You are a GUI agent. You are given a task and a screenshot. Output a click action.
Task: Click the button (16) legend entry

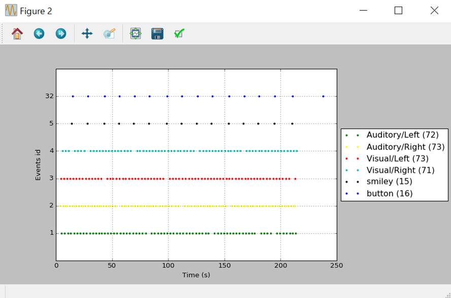(x=389, y=194)
